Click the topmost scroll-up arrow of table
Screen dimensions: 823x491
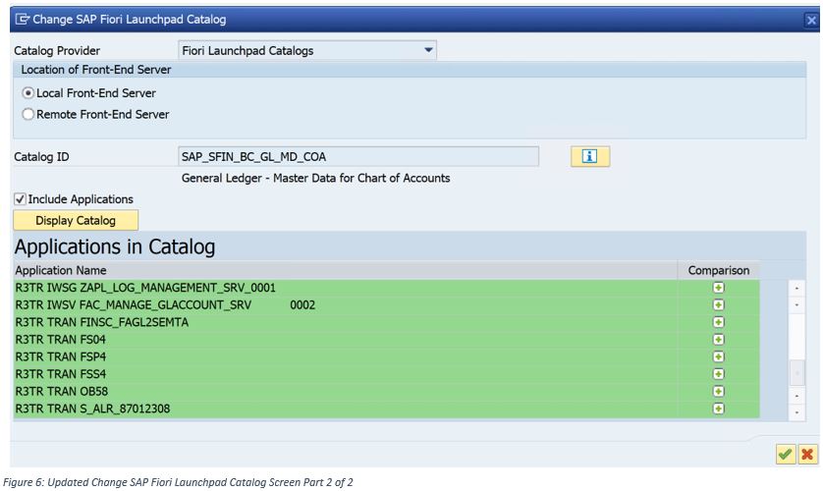coord(796,288)
